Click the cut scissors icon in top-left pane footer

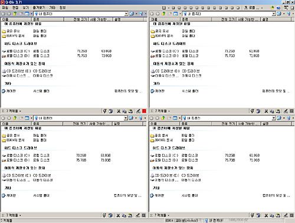119,111
